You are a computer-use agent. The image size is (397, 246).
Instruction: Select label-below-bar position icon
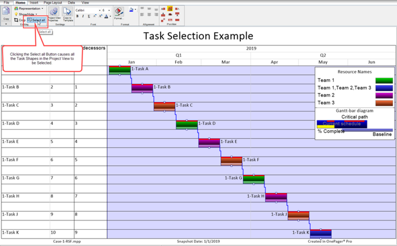[177, 14]
